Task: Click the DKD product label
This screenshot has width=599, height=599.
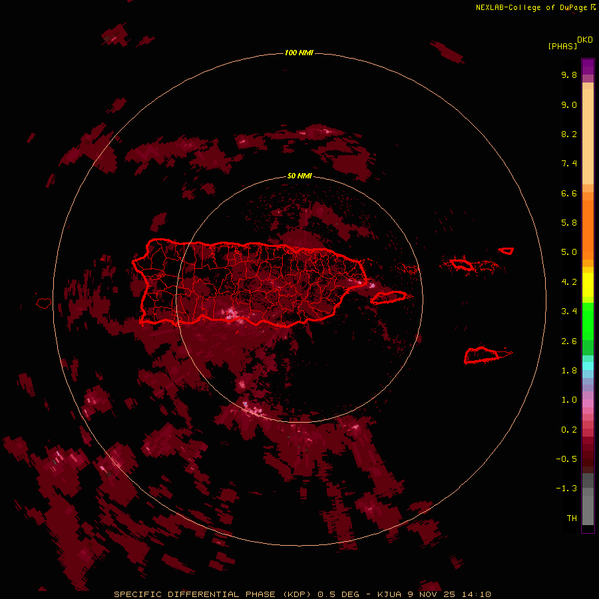Action: click(585, 40)
